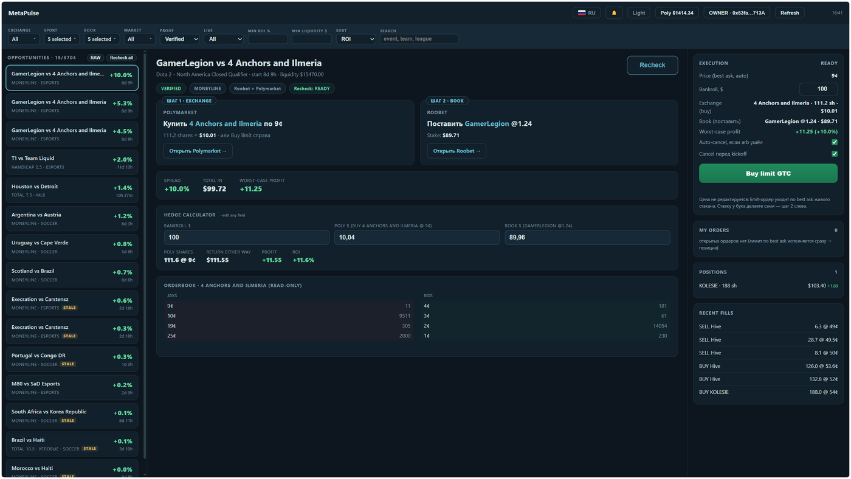The image size is (851, 479).
Task: Select the Scotland vs Brazil opportunity
Action: [x=72, y=275]
